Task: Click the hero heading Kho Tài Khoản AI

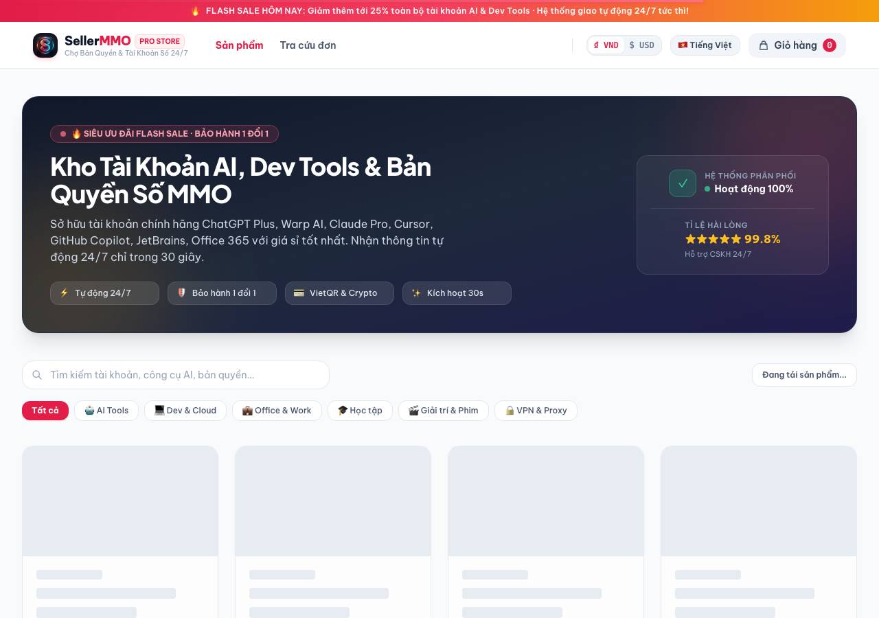Action: click(x=240, y=181)
